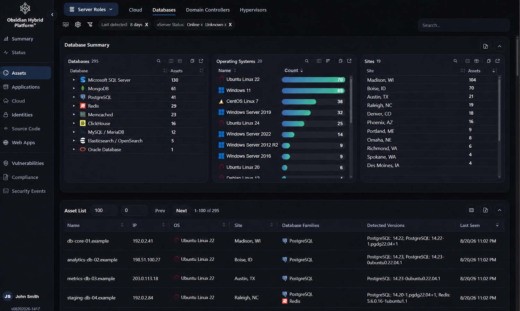Switch Sites panel to column view
Screen dimensions: 520x311
pos(467,61)
